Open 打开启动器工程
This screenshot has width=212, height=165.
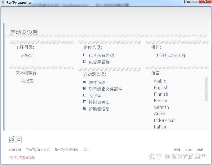[x=171, y=55]
